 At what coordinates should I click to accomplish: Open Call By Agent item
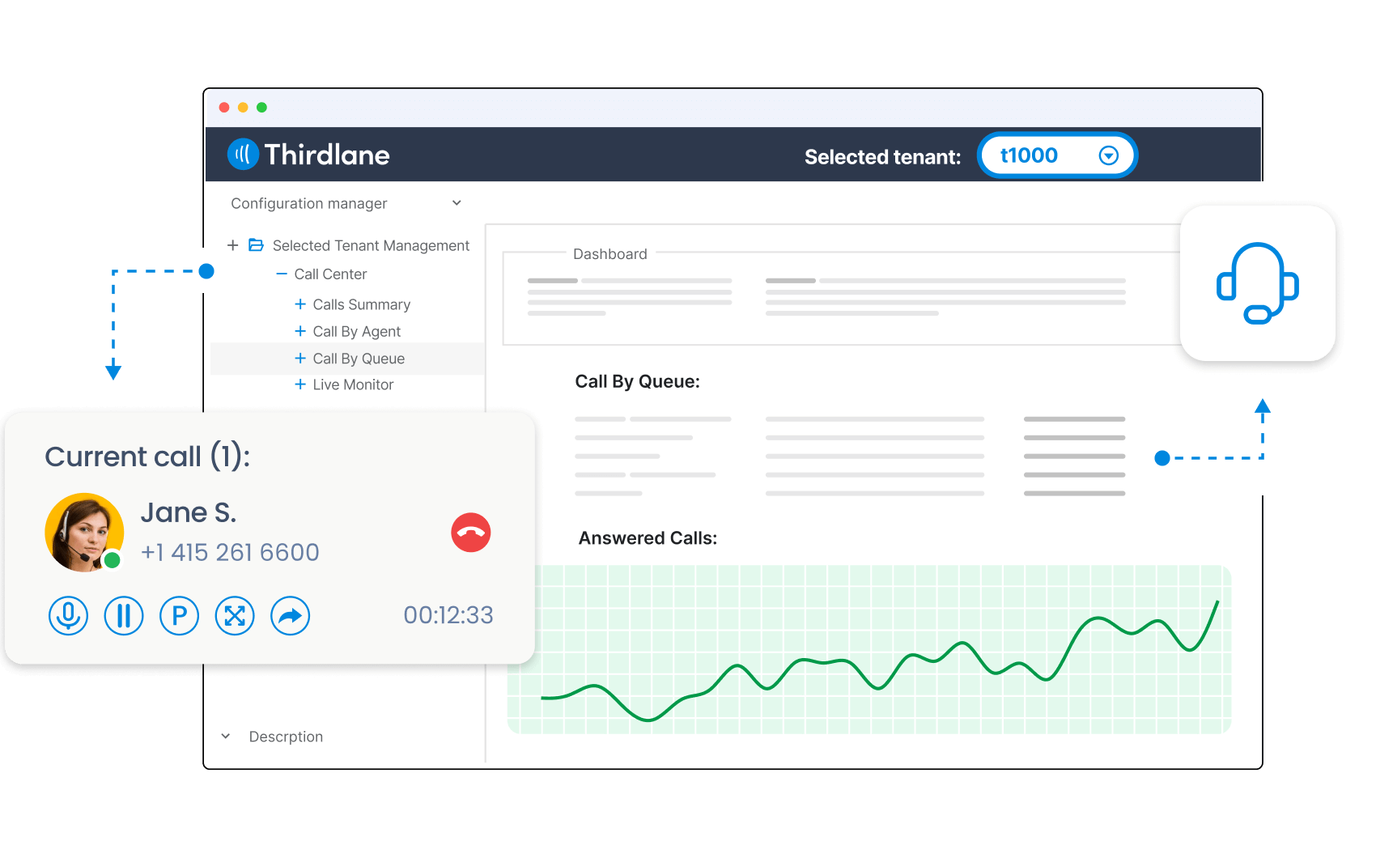357,331
